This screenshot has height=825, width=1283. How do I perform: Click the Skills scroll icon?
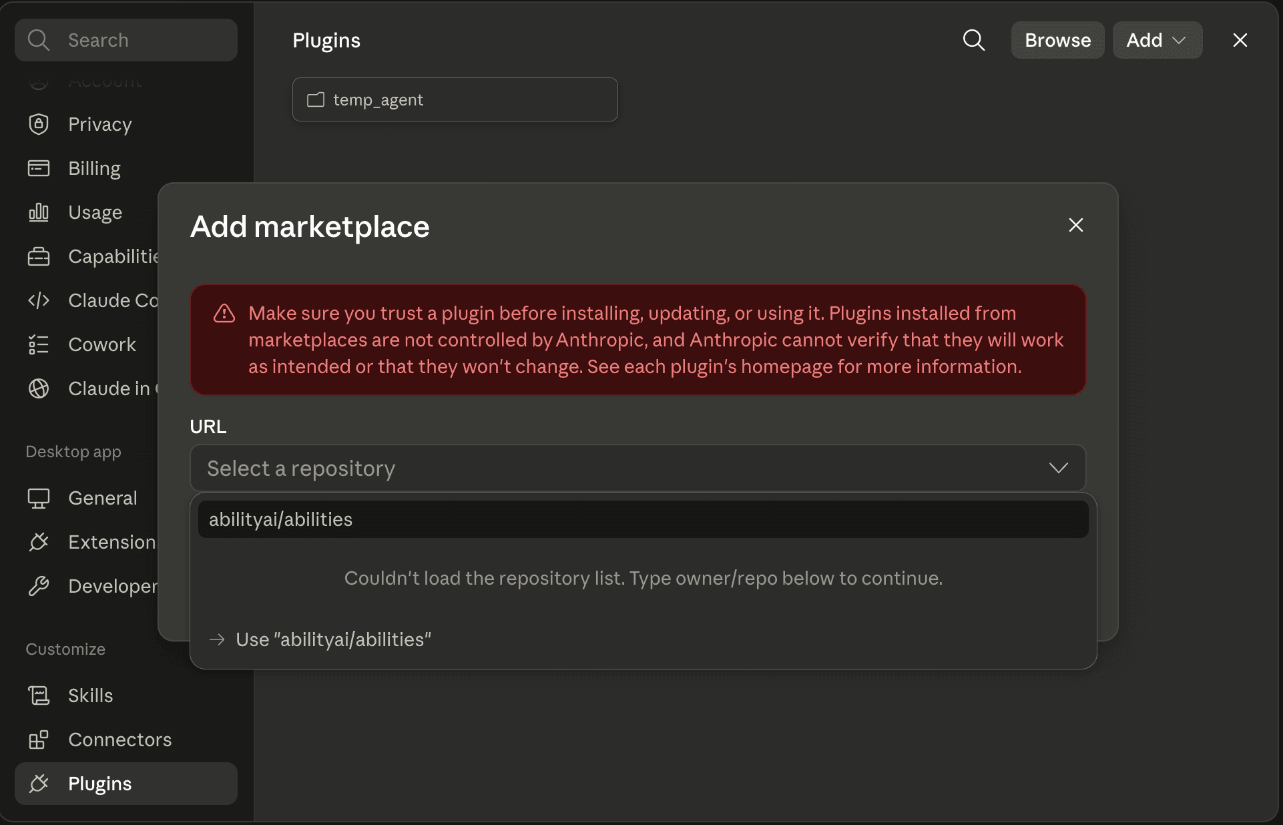(39, 696)
